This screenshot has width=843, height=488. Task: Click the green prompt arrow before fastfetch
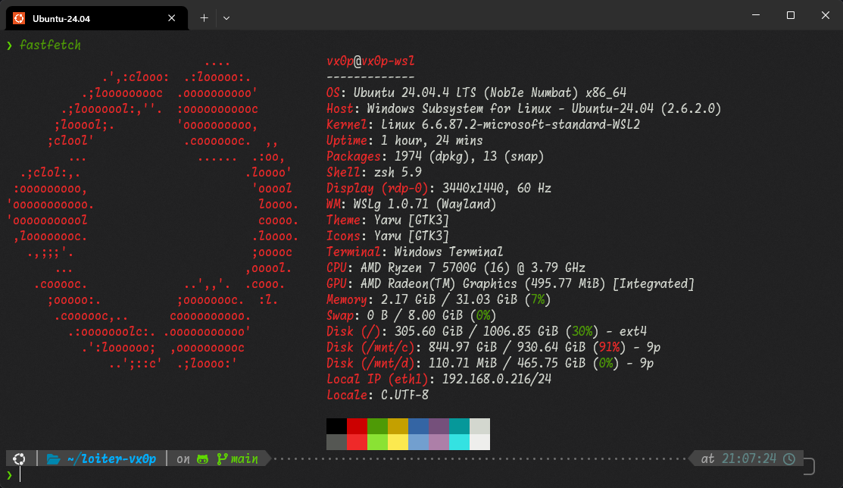pyautogui.click(x=10, y=45)
